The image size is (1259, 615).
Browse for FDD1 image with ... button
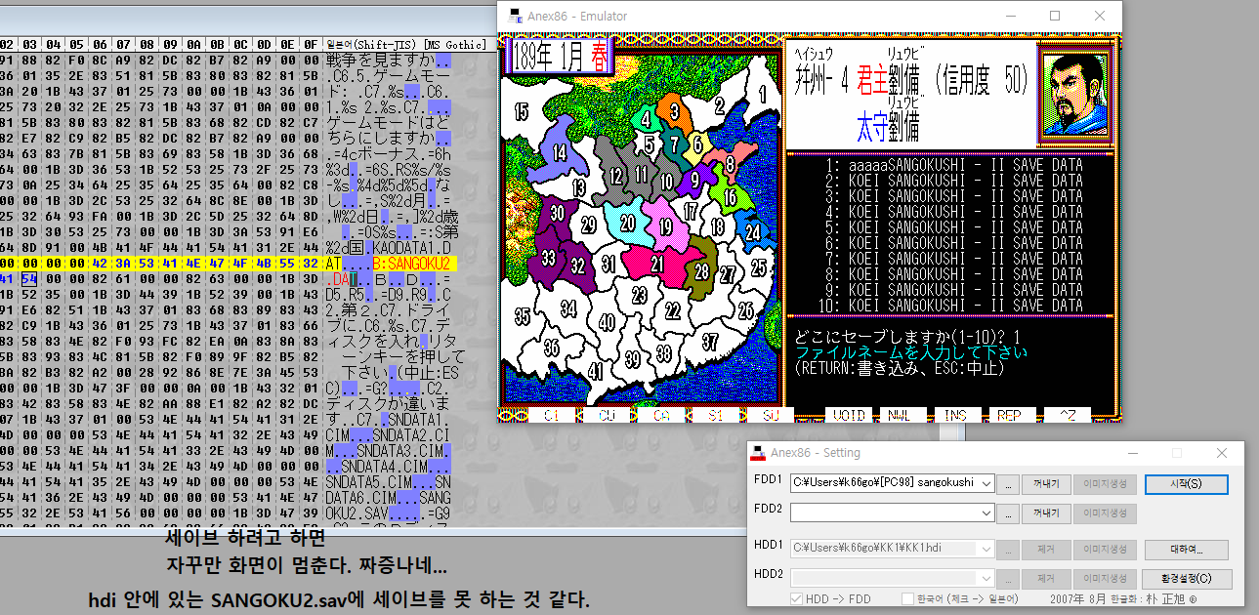coord(1008,484)
